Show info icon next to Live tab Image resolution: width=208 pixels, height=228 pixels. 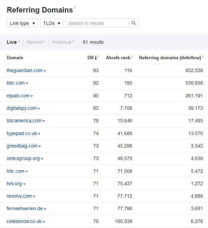[x=19, y=41]
